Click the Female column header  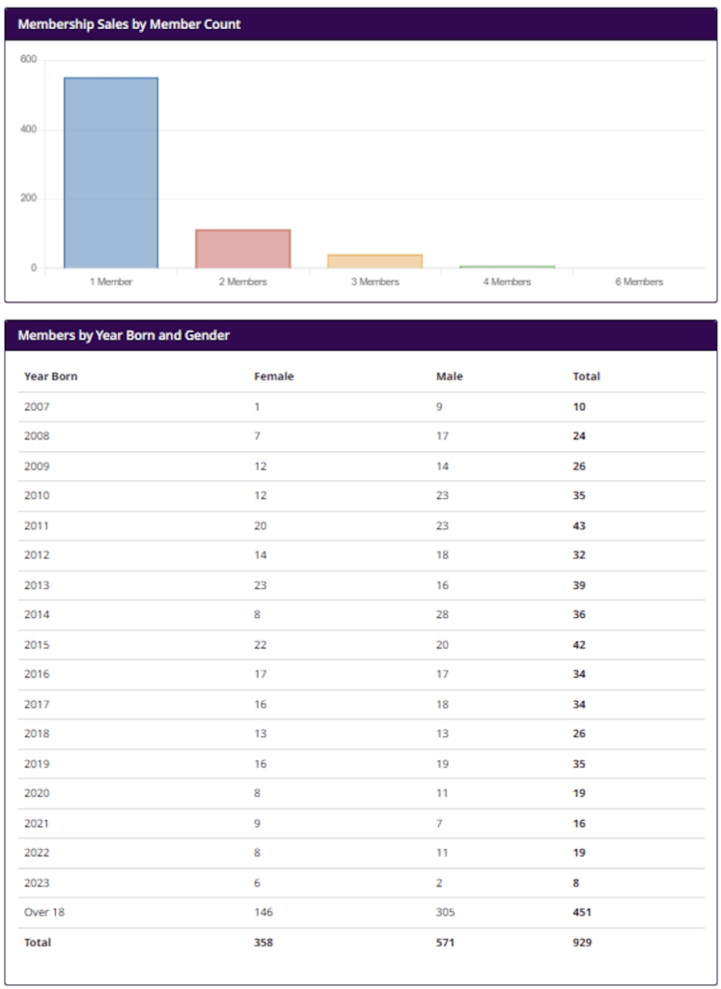pyautogui.click(x=273, y=377)
